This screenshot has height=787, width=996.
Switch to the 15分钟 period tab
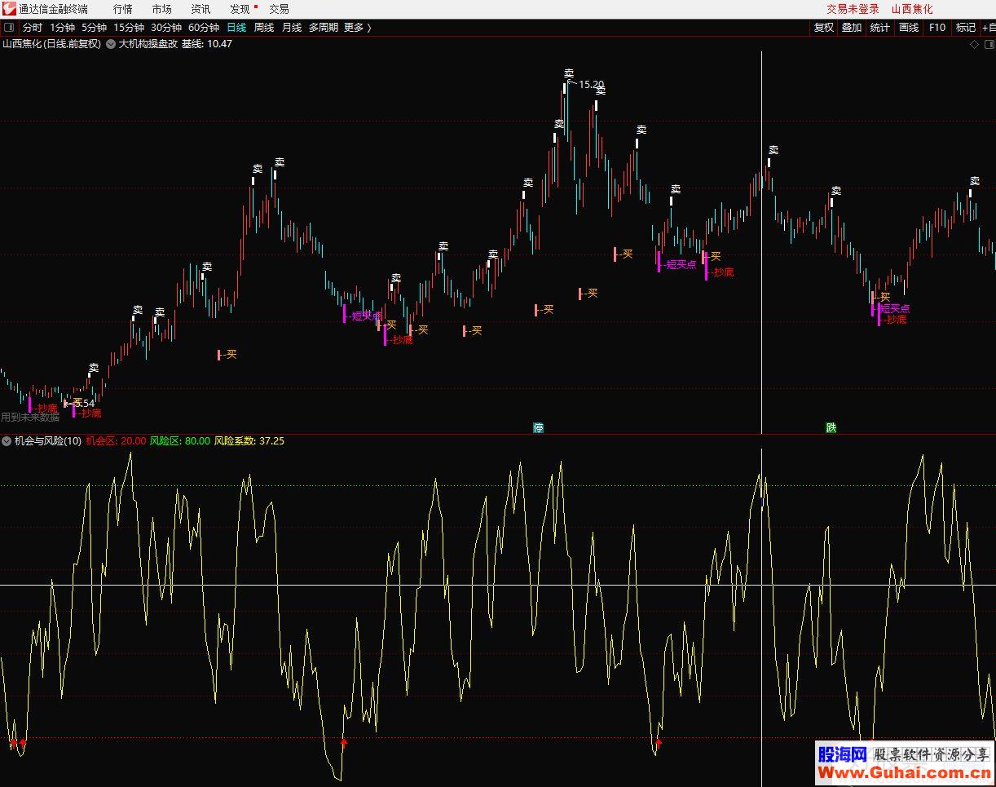129,27
